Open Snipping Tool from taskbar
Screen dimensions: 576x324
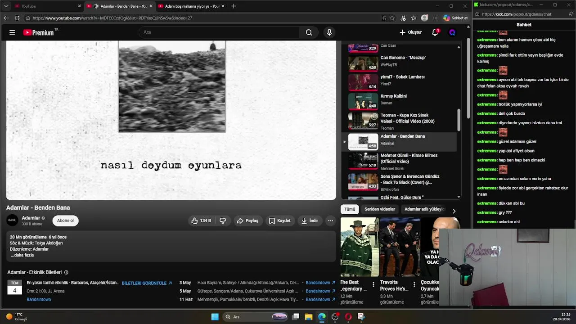[x=361, y=317]
